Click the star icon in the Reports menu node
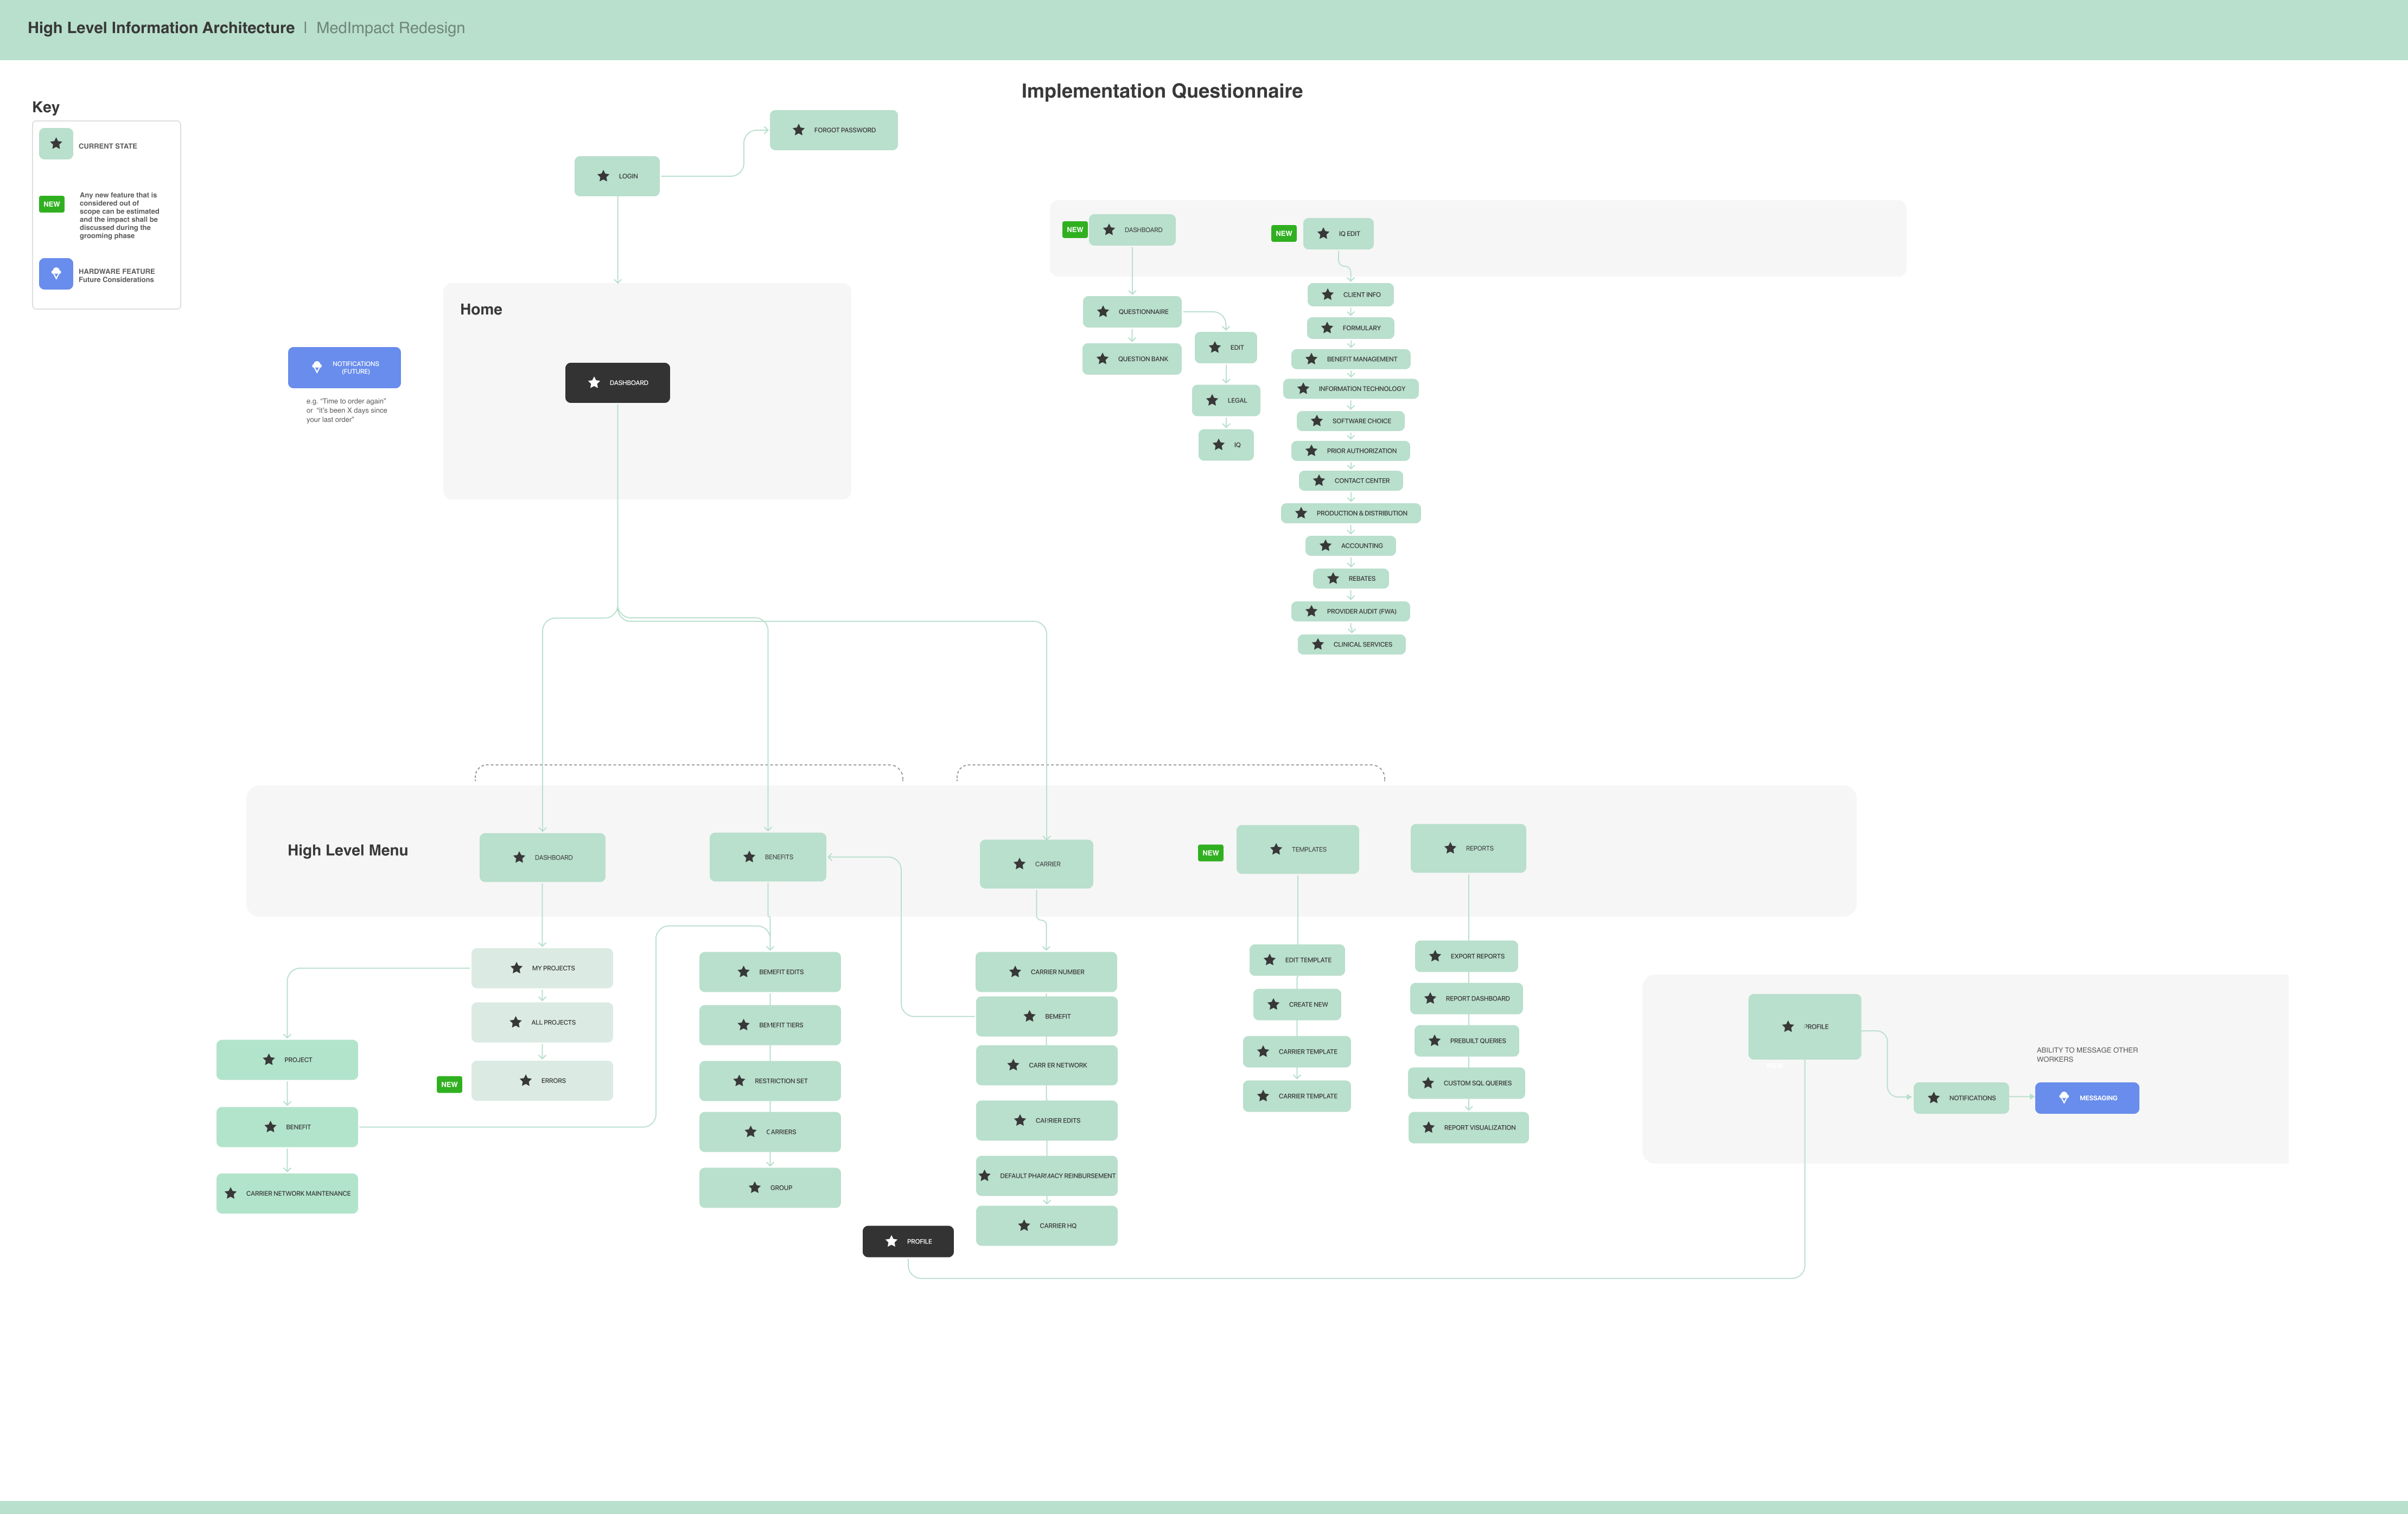The height and width of the screenshot is (1514, 2408). [x=1450, y=849]
